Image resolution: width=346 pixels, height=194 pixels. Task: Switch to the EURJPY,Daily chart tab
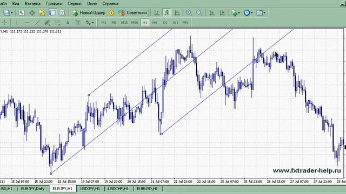click(x=32, y=189)
